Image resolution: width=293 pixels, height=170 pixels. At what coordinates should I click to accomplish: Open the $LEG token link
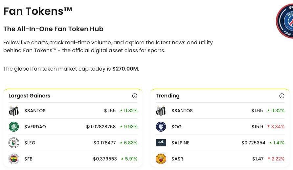[30, 143]
